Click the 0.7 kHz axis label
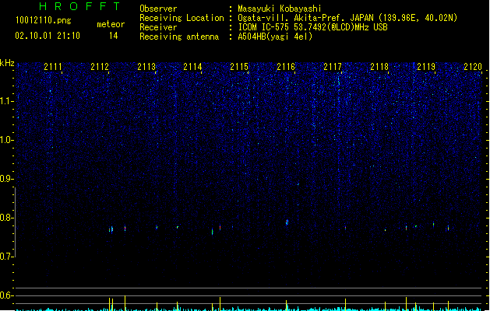The height and width of the screenshot is (311, 490). pos(6,257)
